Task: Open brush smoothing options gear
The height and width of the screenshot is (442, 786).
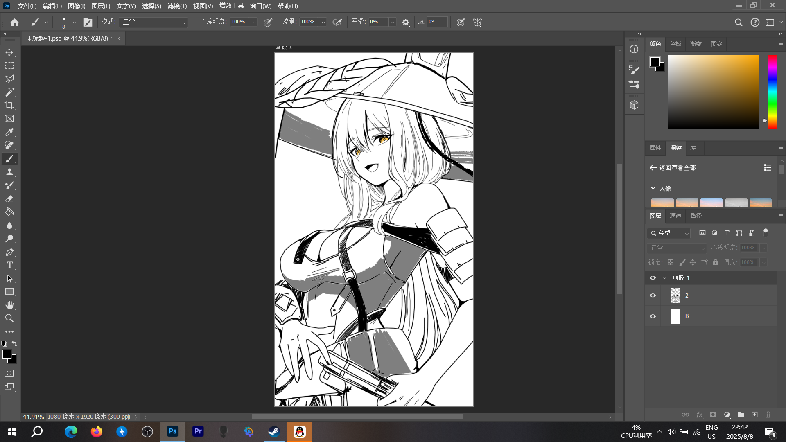Action: (x=405, y=22)
